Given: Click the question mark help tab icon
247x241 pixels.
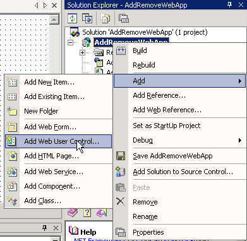Looking at the screenshot, I should [87, 213].
